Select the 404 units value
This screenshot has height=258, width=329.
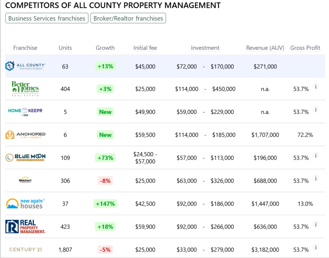click(65, 89)
